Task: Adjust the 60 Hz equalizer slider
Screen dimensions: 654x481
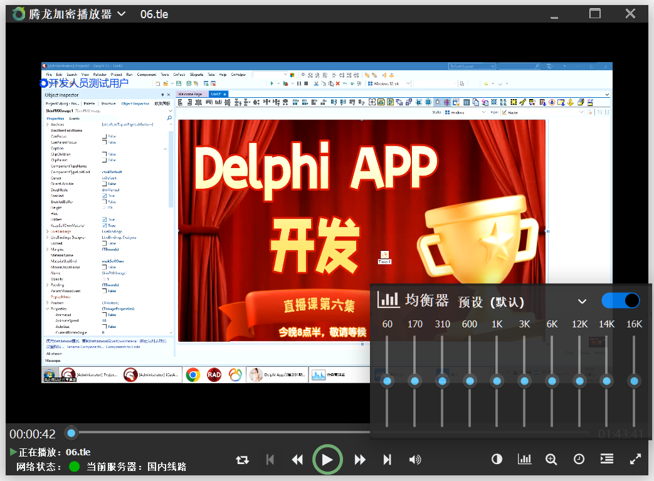Action: [x=387, y=381]
